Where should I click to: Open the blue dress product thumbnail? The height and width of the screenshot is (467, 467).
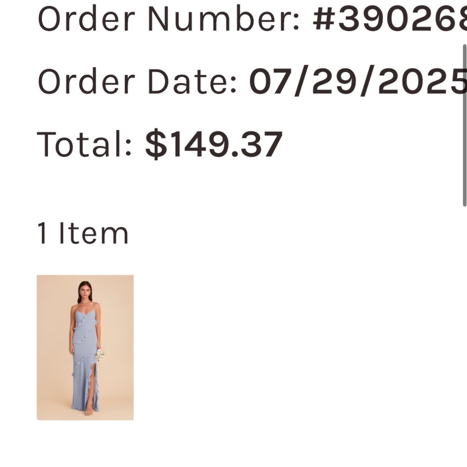pyautogui.click(x=85, y=347)
